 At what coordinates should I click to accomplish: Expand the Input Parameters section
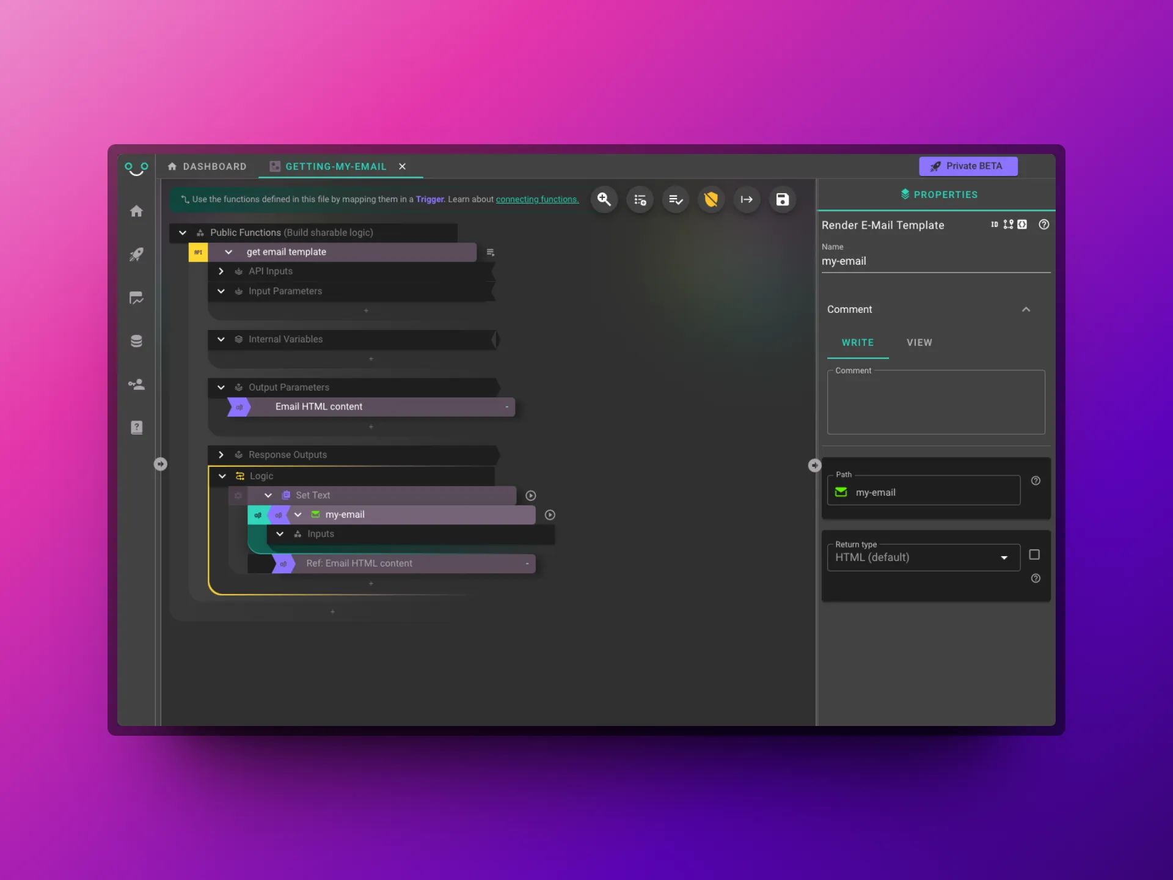[222, 291]
